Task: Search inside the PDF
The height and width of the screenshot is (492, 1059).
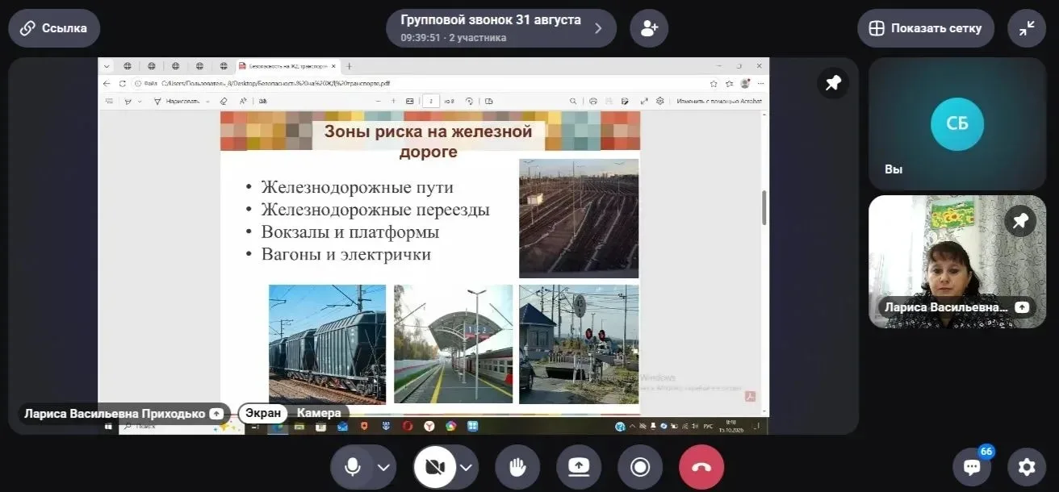Action: click(573, 101)
